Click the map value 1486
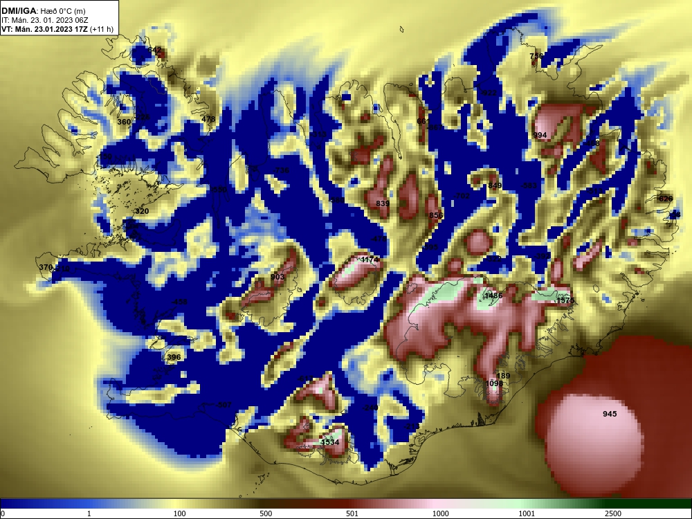 [493, 295]
